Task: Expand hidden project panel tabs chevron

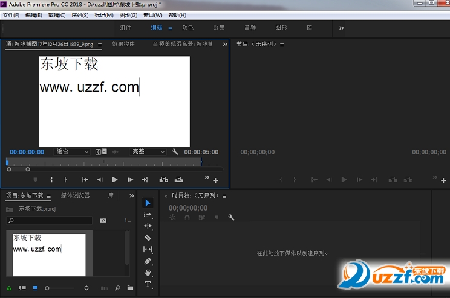Action: click(x=131, y=196)
